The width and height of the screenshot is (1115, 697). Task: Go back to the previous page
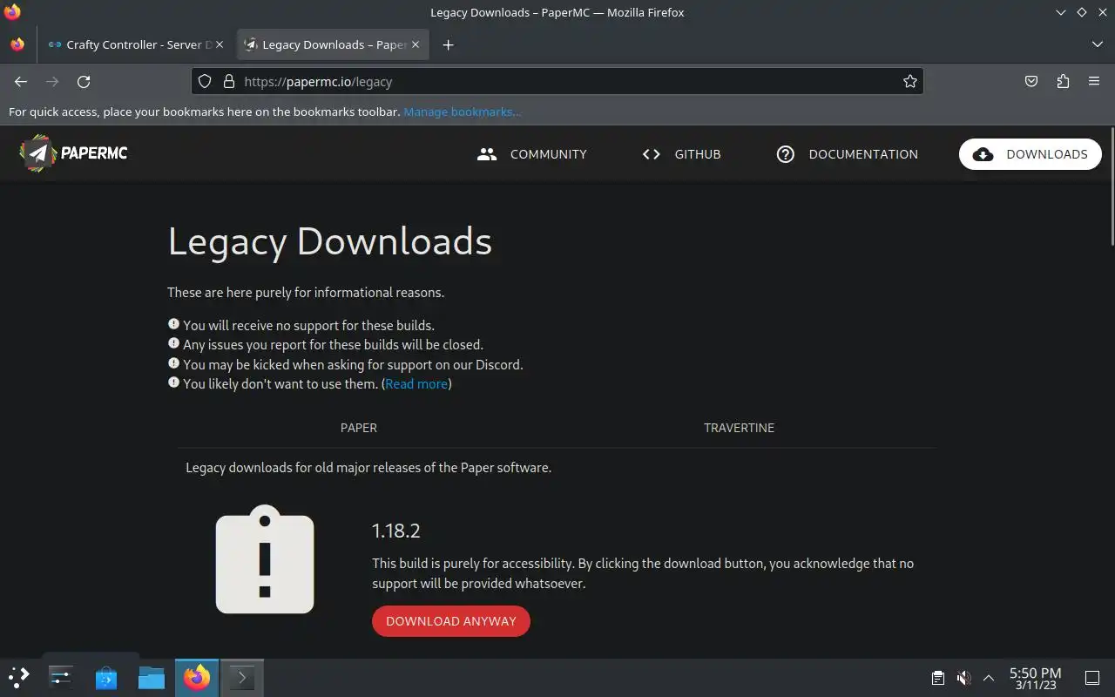click(21, 81)
